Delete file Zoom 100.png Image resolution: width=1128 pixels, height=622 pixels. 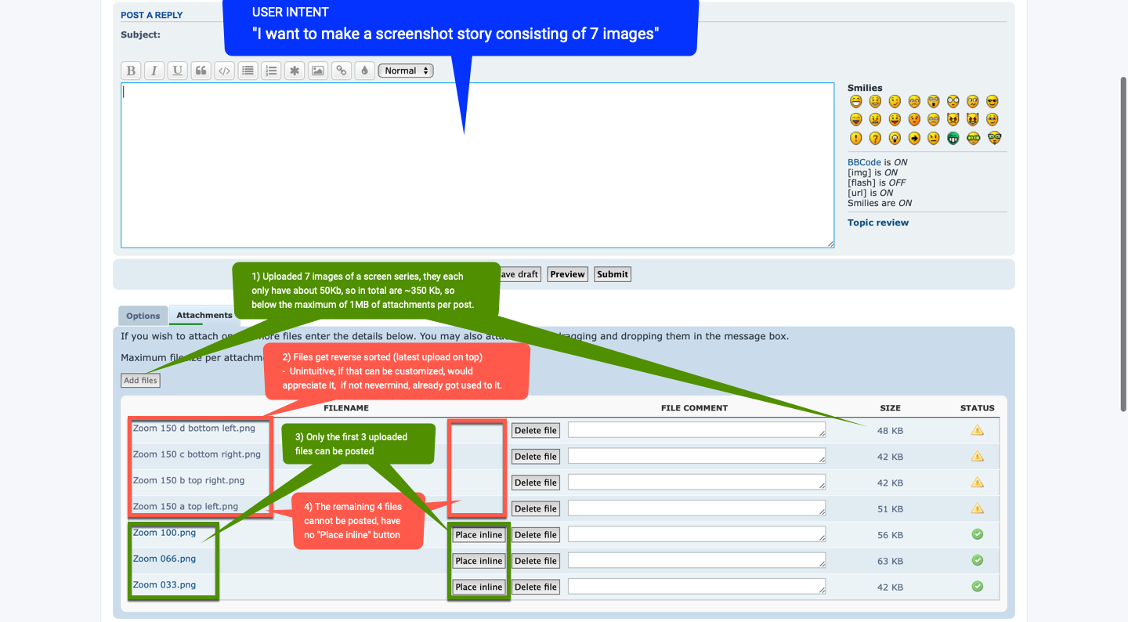coord(536,535)
